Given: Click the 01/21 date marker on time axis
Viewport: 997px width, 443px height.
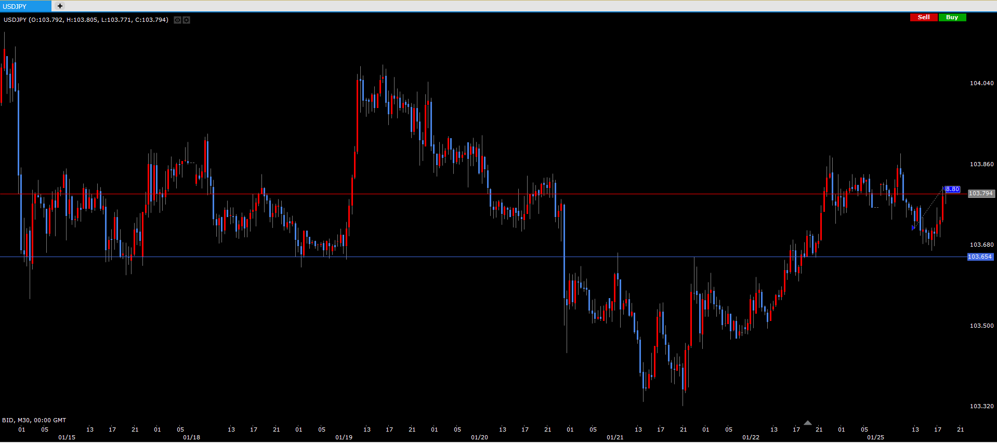Looking at the screenshot, I should [x=615, y=437].
